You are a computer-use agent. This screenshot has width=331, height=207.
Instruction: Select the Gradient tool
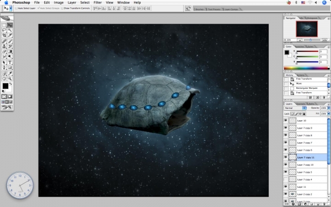click(10, 51)
